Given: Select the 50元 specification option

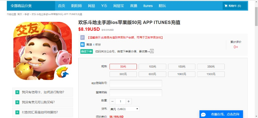Looking at the screenshot, I should coord(123,67).
